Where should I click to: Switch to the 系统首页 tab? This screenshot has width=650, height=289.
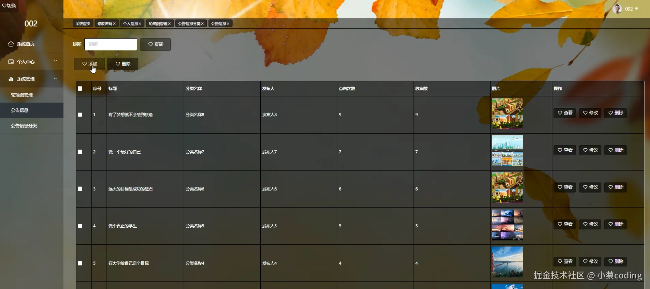pyautogui.click(x=83, y=24)
